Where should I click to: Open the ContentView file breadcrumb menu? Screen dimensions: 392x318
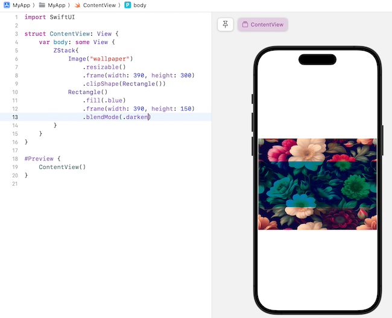pos(100,5)
